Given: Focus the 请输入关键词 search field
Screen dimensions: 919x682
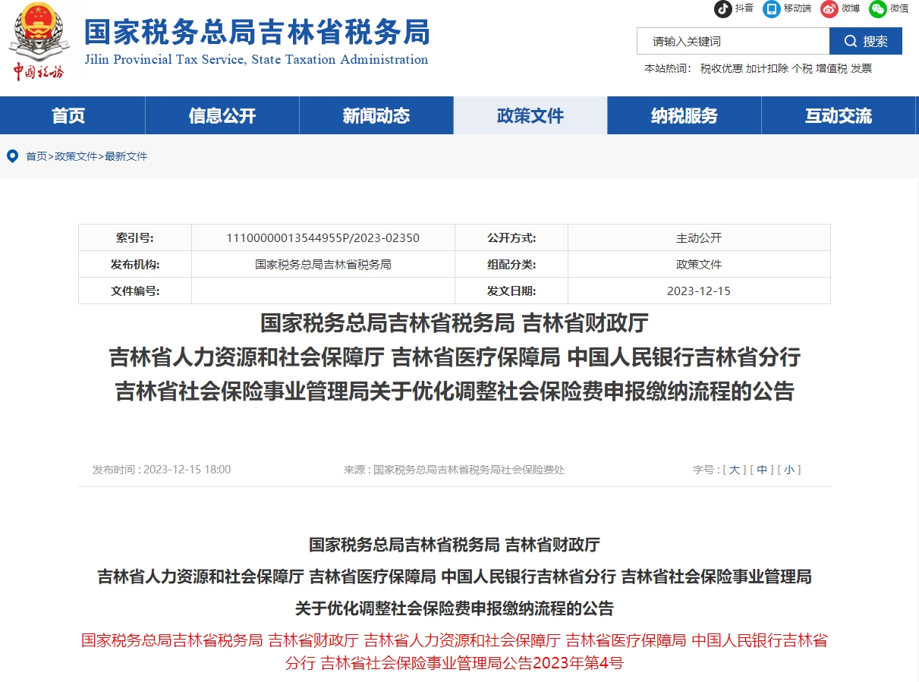Looking at the screenshot, I should 733,41.
